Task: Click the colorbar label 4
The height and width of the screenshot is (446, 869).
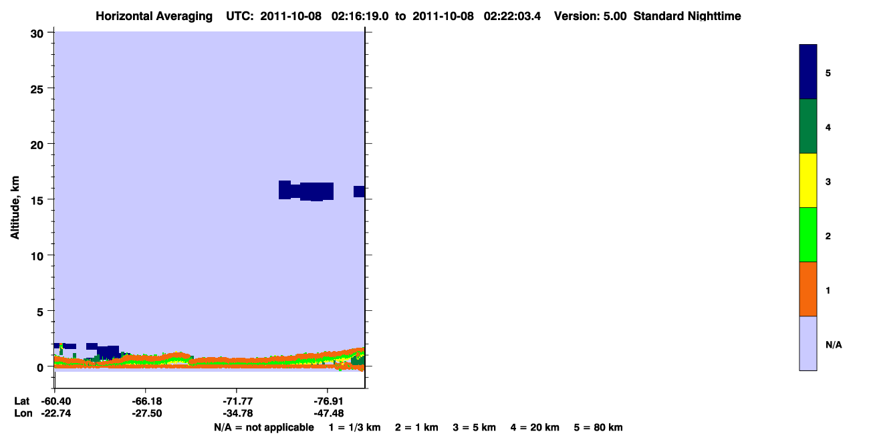Action: point(828,127)
